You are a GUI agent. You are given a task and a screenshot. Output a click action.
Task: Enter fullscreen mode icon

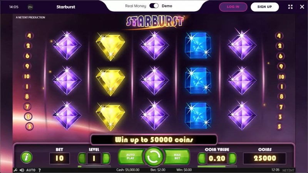point(290,7)
